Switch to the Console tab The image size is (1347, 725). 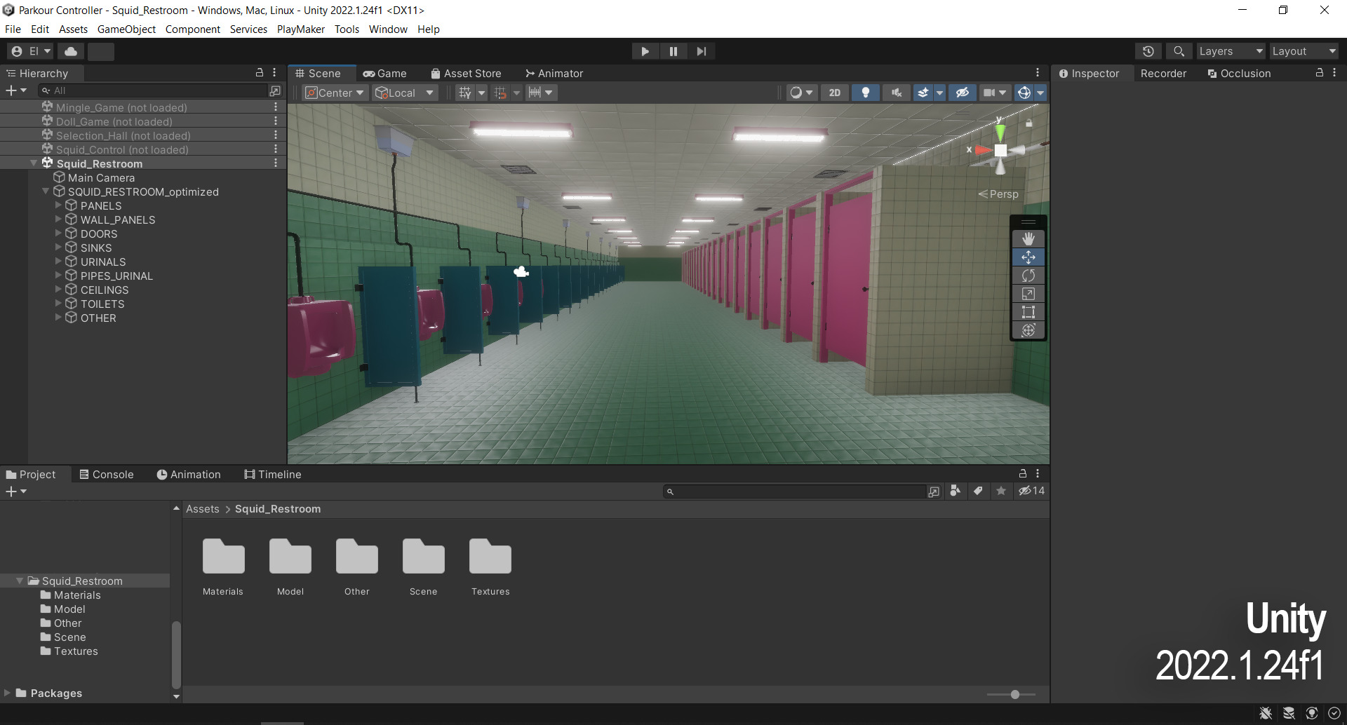[x=107, y=475]
